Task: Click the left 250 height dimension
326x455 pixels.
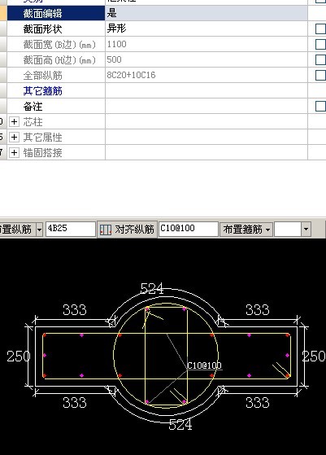Action: coord(18,356)
